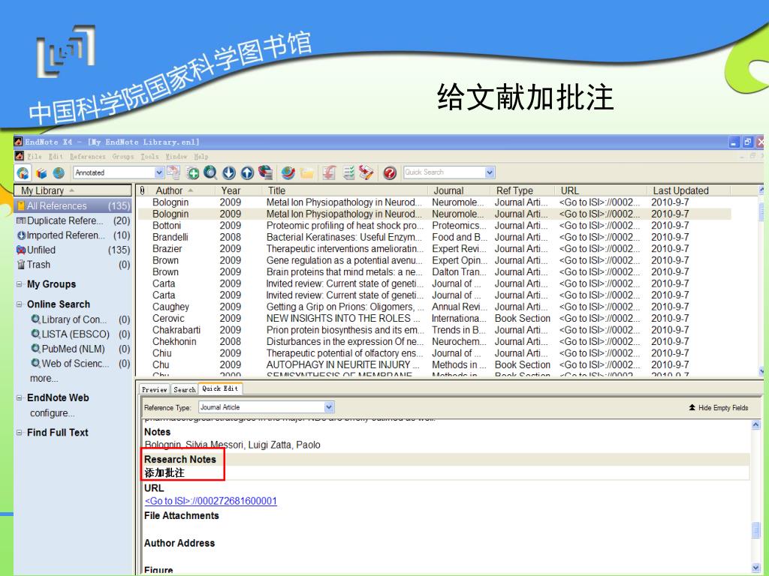Image resolution: width=769 pixels, height=576 pixels.
Task: Select the Bottoni 2009 reference row
Action: [435, 226]
